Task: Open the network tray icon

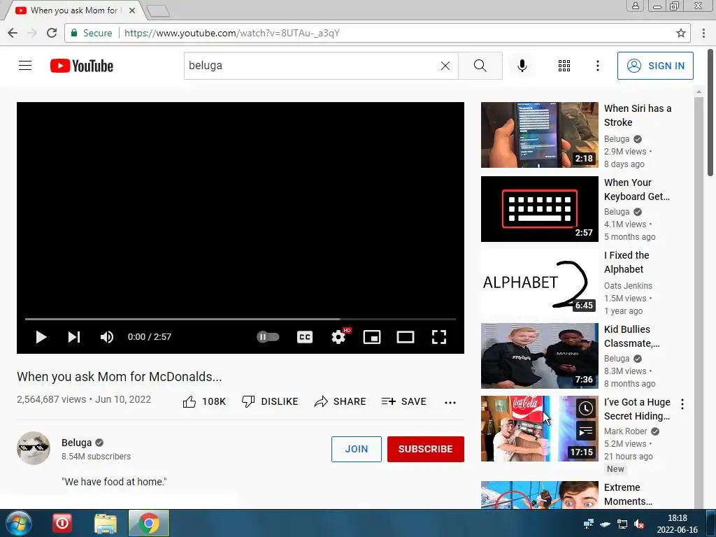Action: coord(622,524)
